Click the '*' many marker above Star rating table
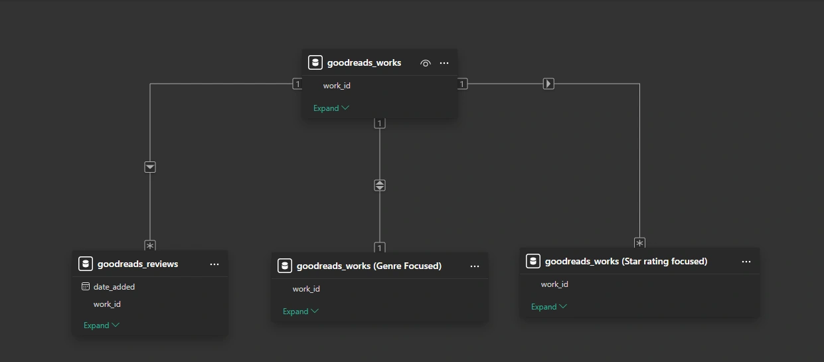The height and width of the screenshot is (362, 824). pyautogui.click(x=639, y=243)
